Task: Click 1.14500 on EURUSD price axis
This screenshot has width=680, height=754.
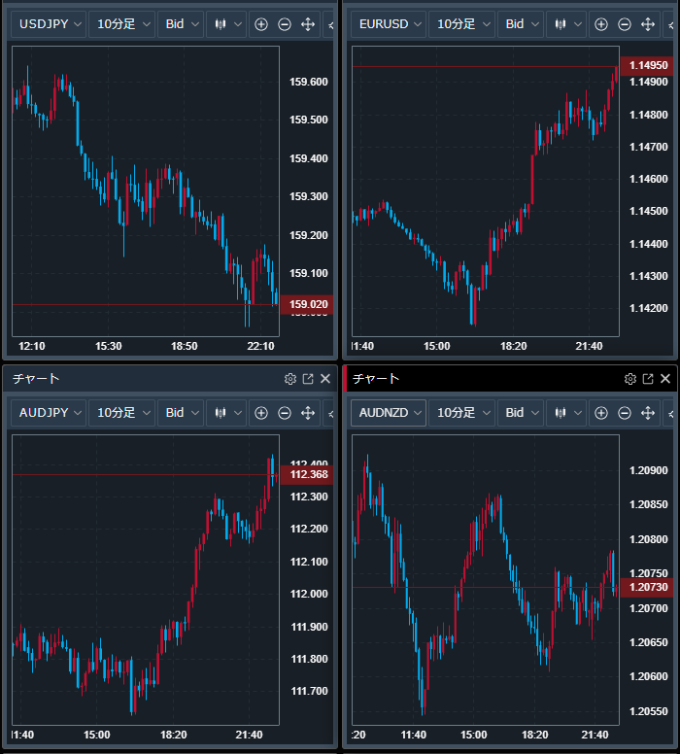Action: click(x=648, y=211)
